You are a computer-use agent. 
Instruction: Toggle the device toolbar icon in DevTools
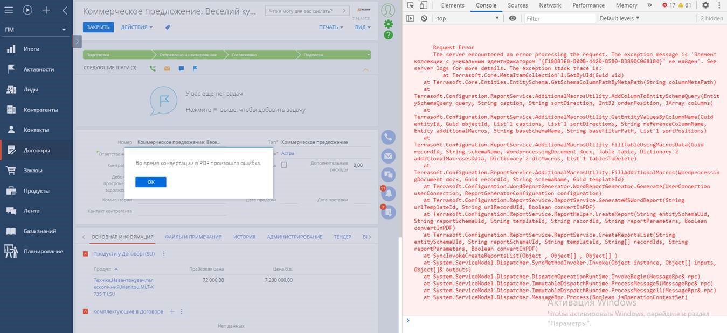click(x=424, y=5)
